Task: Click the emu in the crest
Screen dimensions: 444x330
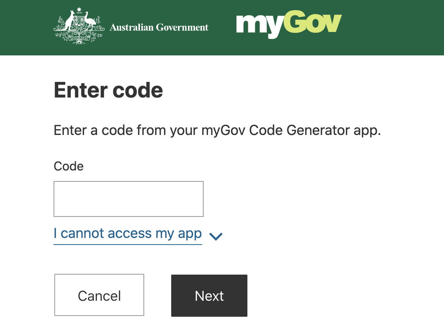Action: (x=90, y=21)
